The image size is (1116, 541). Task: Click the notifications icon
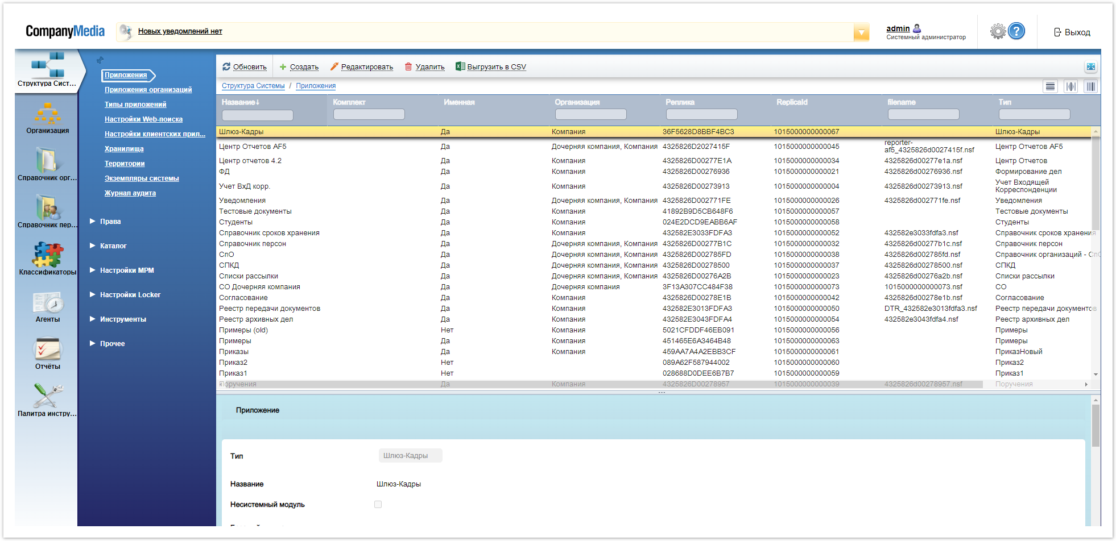[126, 32]
